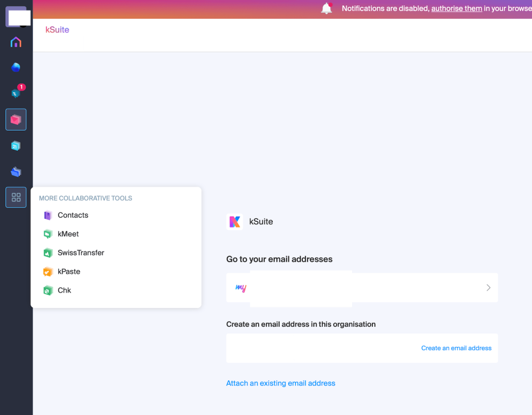Open the kDrive folder icon in sidebar
Screen dimensions: 532x415
pyautogui.click(x=16, y=172)
